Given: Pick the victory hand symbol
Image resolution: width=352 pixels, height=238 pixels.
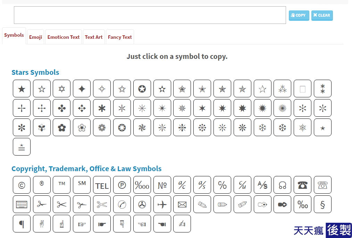Looking at the screenshot, I should click(x=42, y=224).
